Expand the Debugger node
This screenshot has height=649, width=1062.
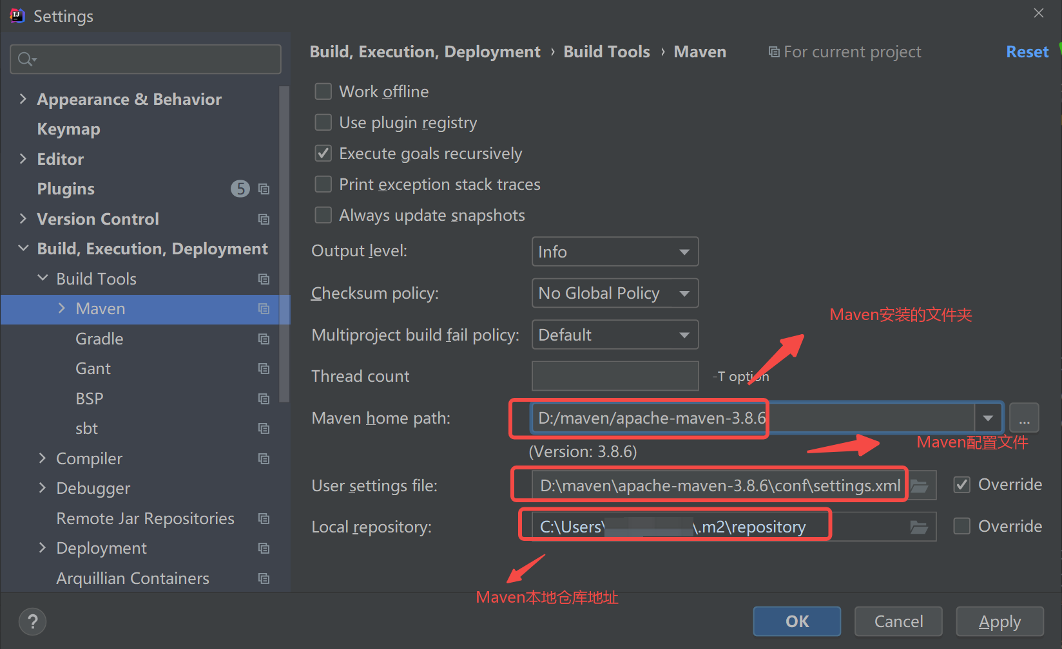coord(43,488)
